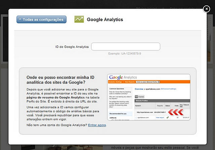The image size is (215, 150).
Task: Select the All tab above Website Profiles
Action: point(136,96)
